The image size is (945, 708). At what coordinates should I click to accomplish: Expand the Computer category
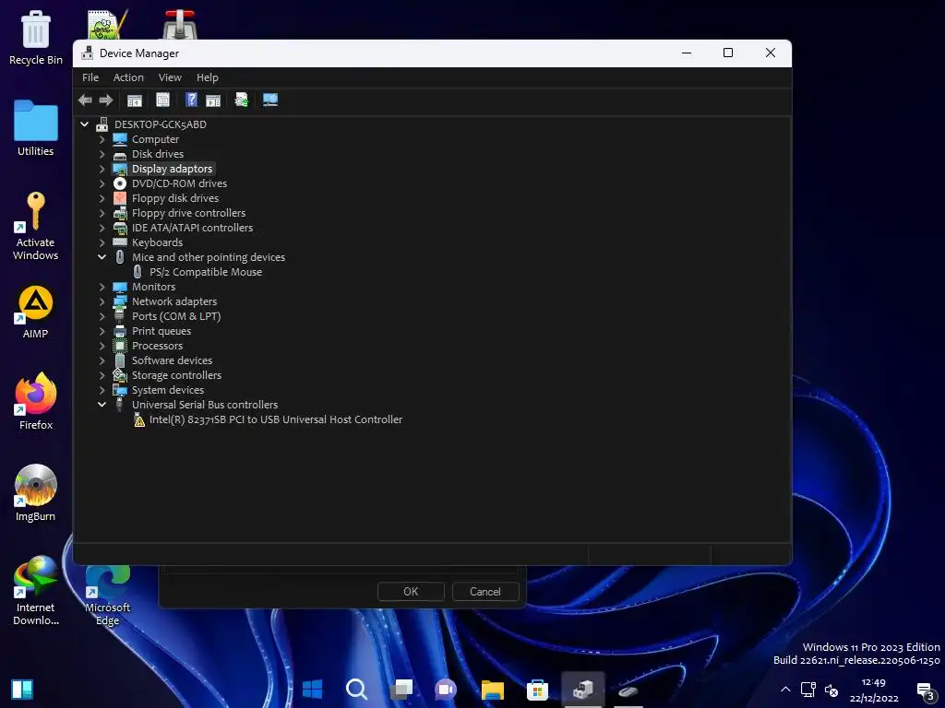(102, 139)
